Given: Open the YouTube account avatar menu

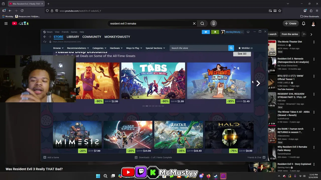Looking at the screenshot, I should [x=313, y=23].
